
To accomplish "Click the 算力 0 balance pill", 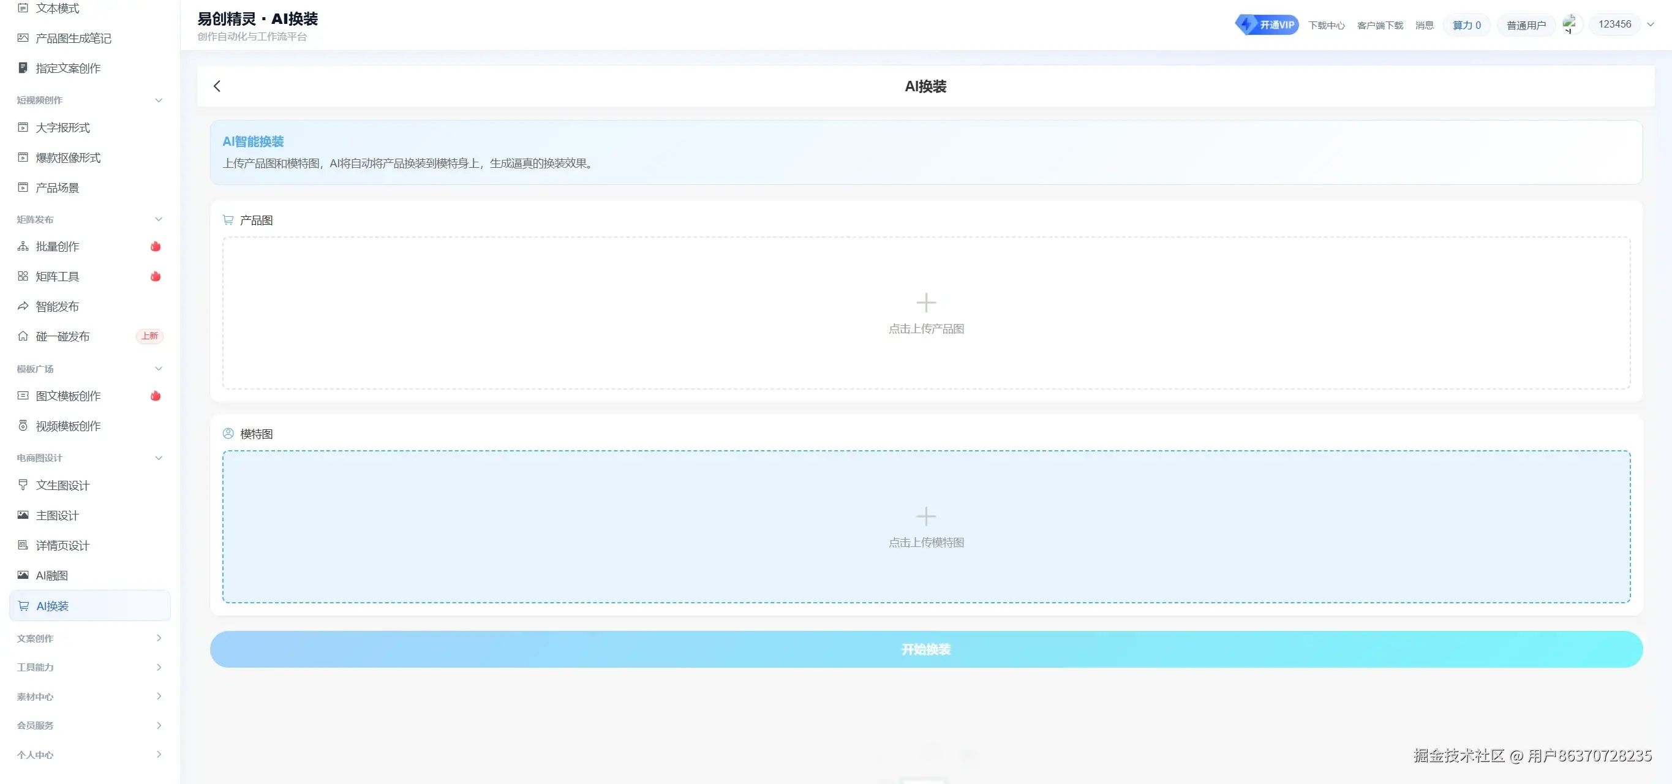I will (x=1466, y=25).
